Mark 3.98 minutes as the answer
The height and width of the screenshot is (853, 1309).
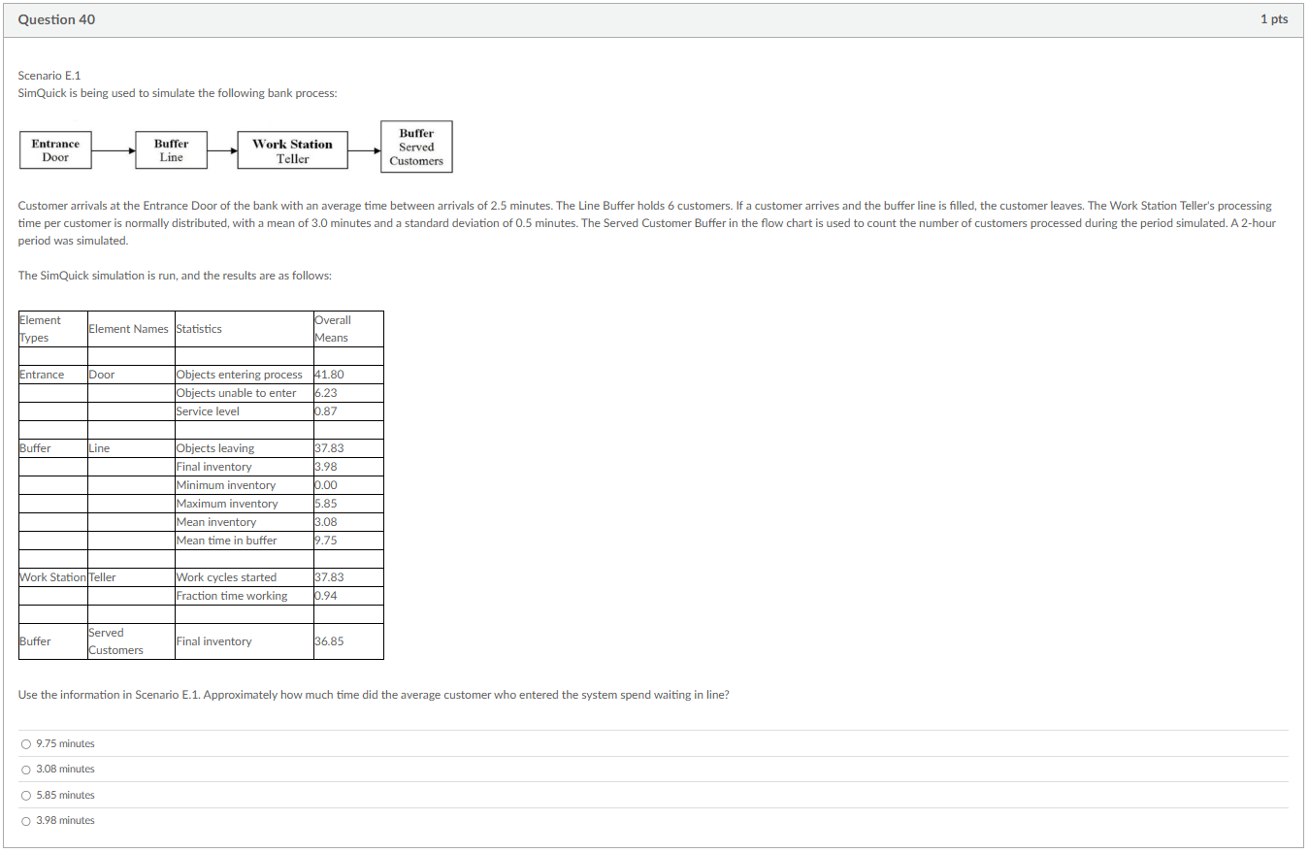pos(26,821)
